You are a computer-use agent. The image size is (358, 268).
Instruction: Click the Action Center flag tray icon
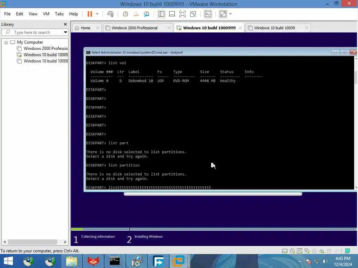pyautogui.click(x=308, y=261)
